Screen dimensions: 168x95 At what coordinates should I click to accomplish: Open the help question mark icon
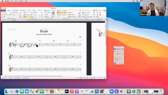click(x=105, y=11)
